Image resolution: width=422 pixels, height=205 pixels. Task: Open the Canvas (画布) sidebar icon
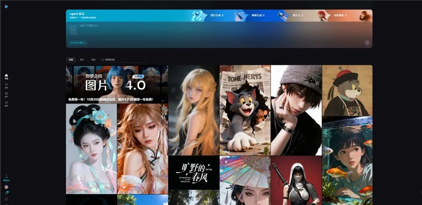click(x=6, y=103)
